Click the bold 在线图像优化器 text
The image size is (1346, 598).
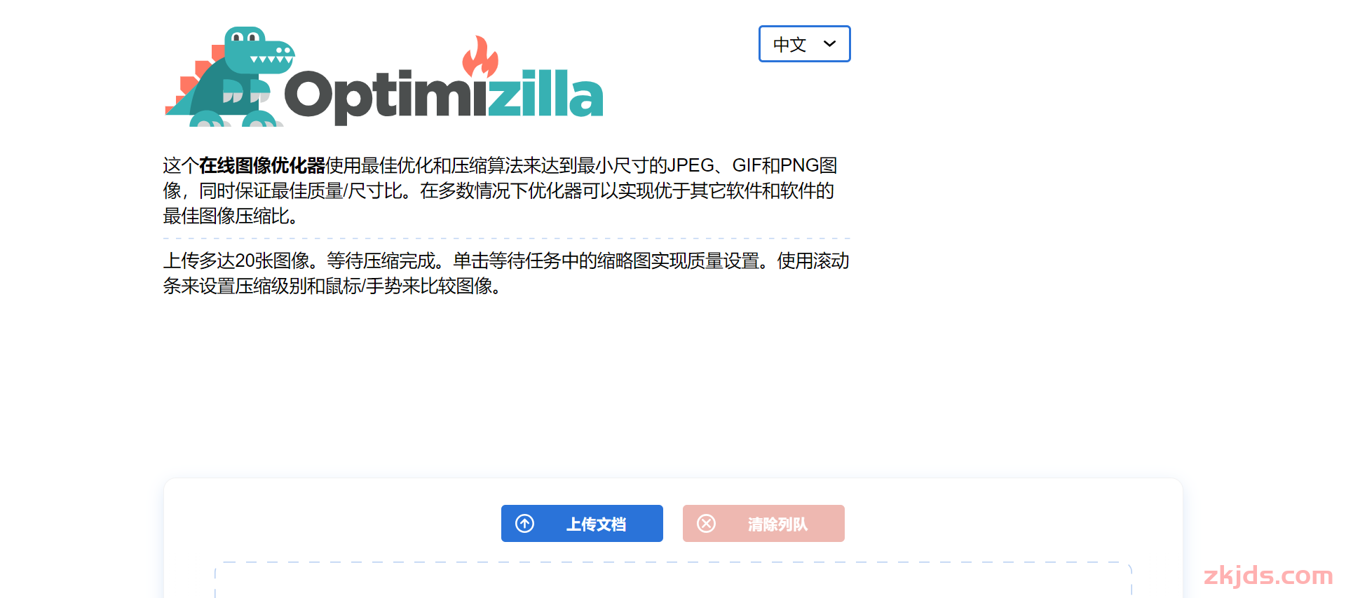click(x=261, y=166)
